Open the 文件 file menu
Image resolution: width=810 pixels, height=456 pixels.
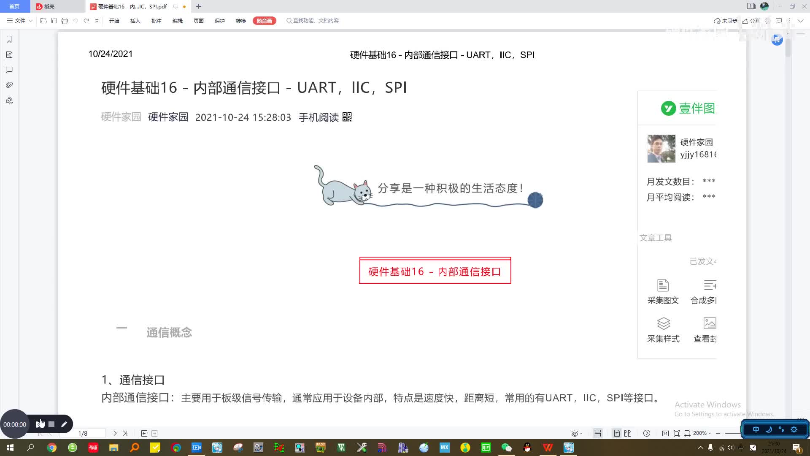pos(19,21)
